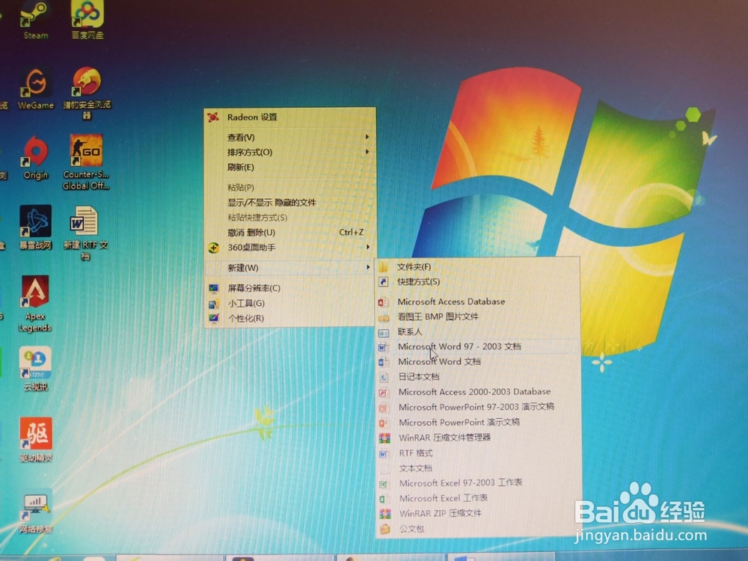Click the 文件夹 folder icon in submenu

(x=384, y=267)
